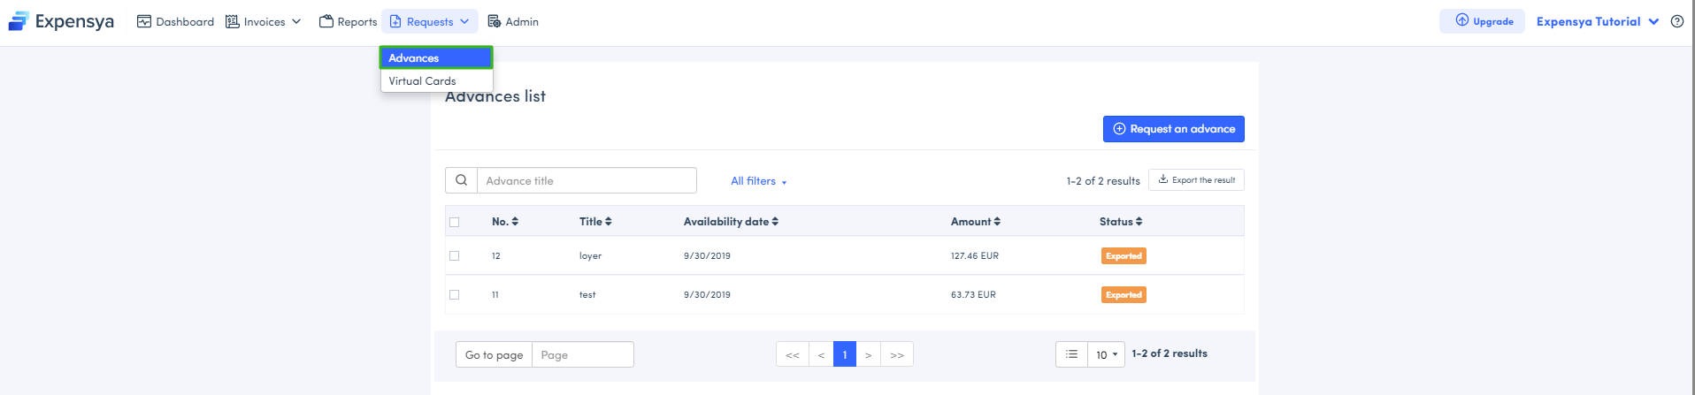Toggle the select-all header checkbox
Viewport: 1695px width, 395px height.
click(455, 222)
